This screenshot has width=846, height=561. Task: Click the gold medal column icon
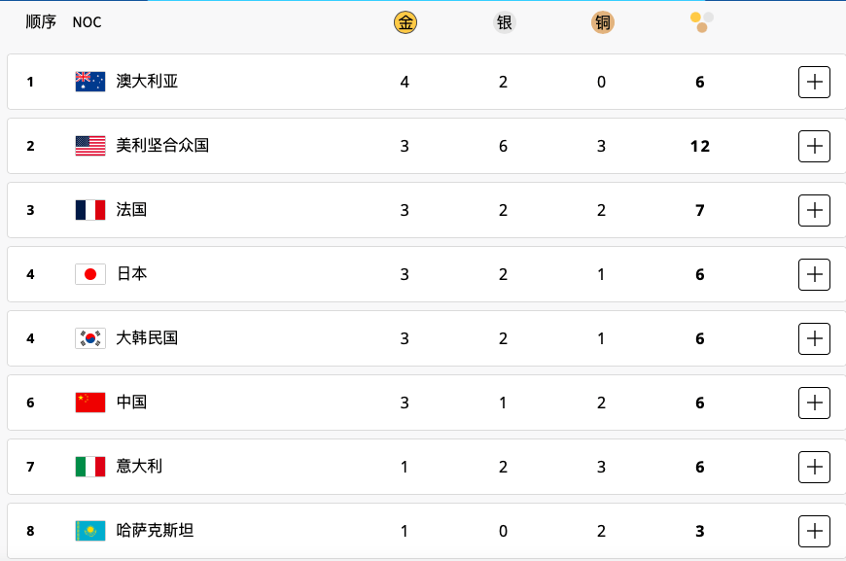coord(405,21)
